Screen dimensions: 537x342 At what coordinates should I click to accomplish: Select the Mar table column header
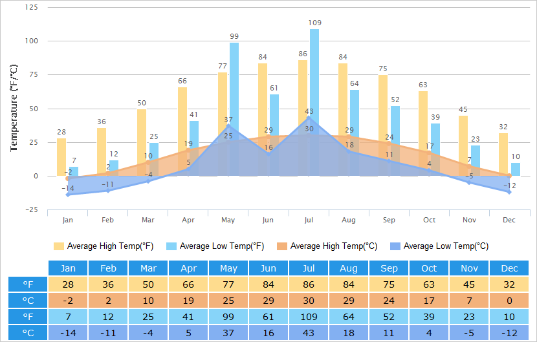coord(148,268)
